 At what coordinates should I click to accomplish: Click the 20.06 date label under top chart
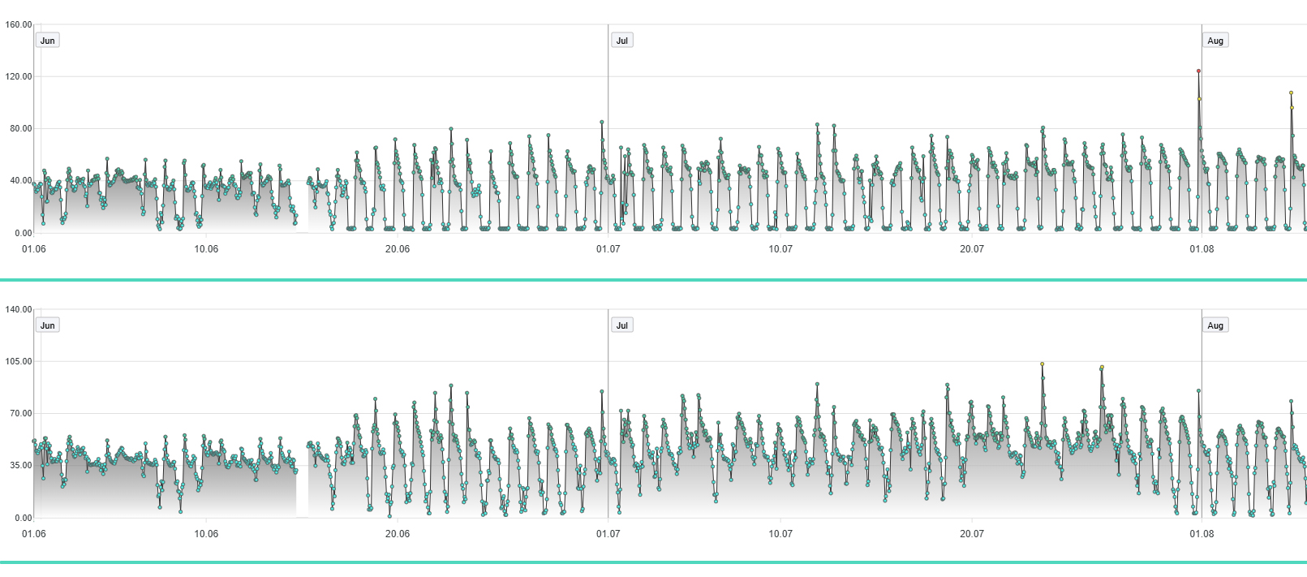tap(398, 249)
